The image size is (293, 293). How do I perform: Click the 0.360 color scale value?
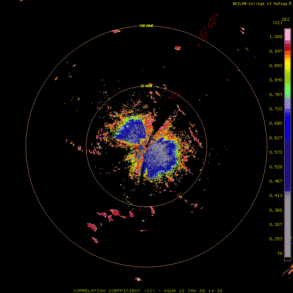tap(276, 210)
